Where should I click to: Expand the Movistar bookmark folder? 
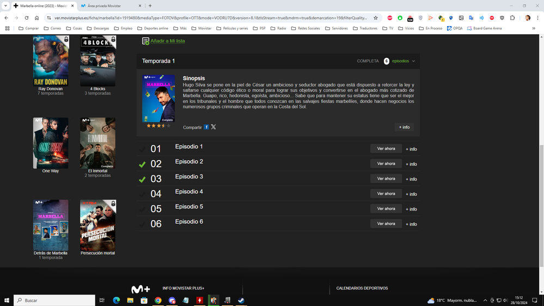coord(201,28)
